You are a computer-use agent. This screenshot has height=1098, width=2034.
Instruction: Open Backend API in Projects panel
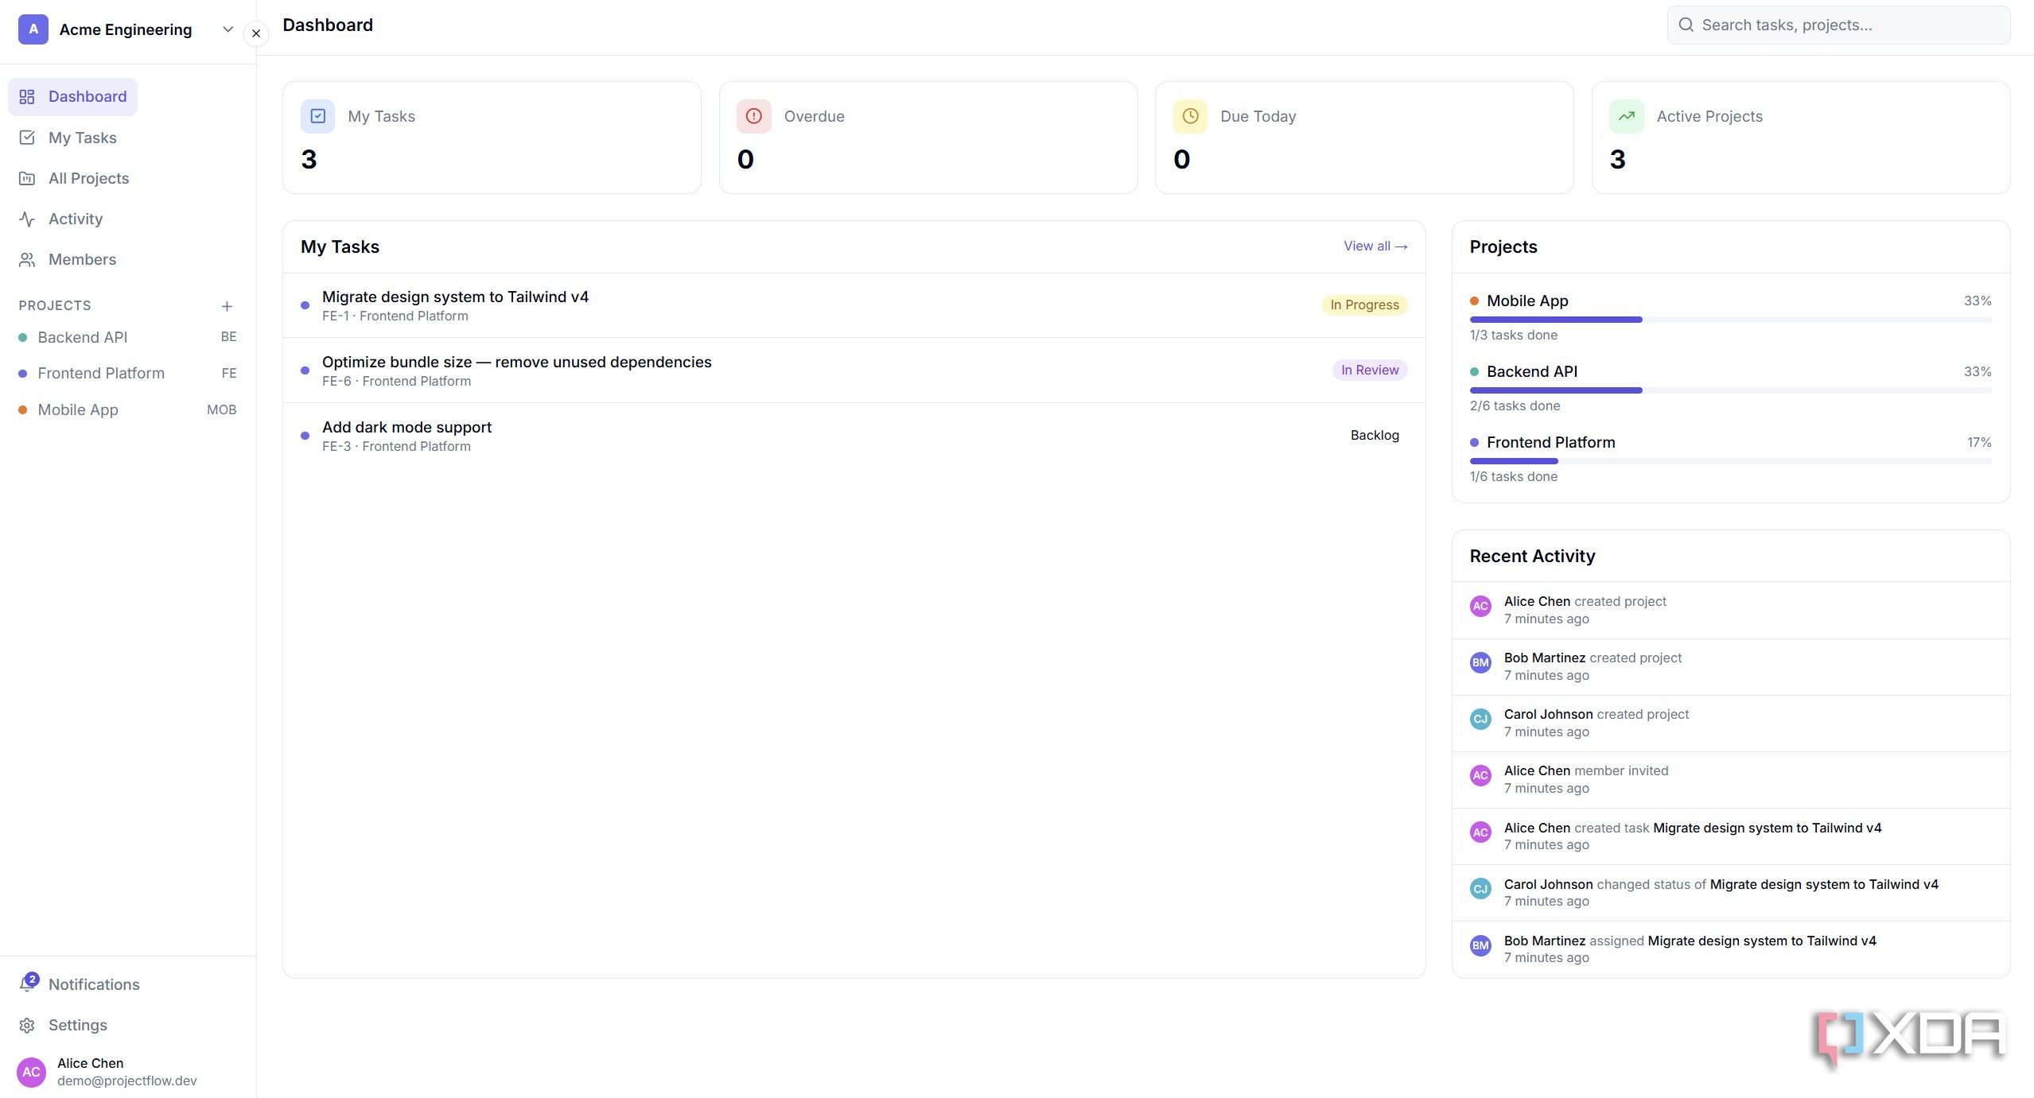[x=1532, y=371]
